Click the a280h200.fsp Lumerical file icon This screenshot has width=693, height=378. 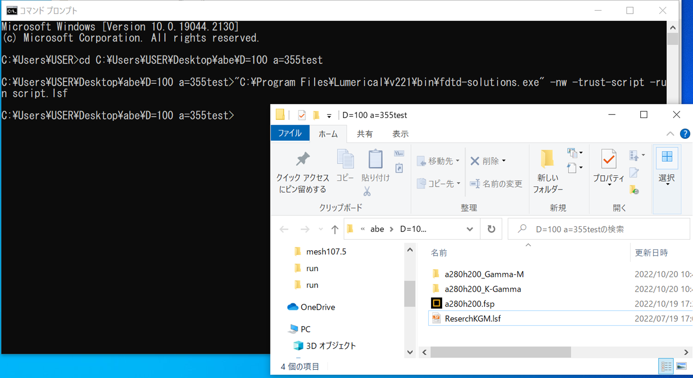point(436,303)
